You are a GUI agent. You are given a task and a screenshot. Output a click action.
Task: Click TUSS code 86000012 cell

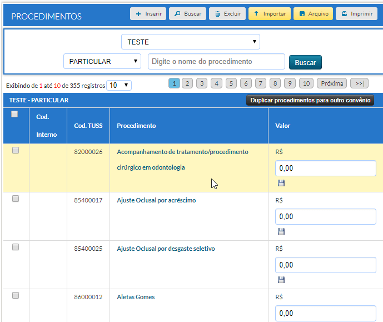click(x=88, y=297)
